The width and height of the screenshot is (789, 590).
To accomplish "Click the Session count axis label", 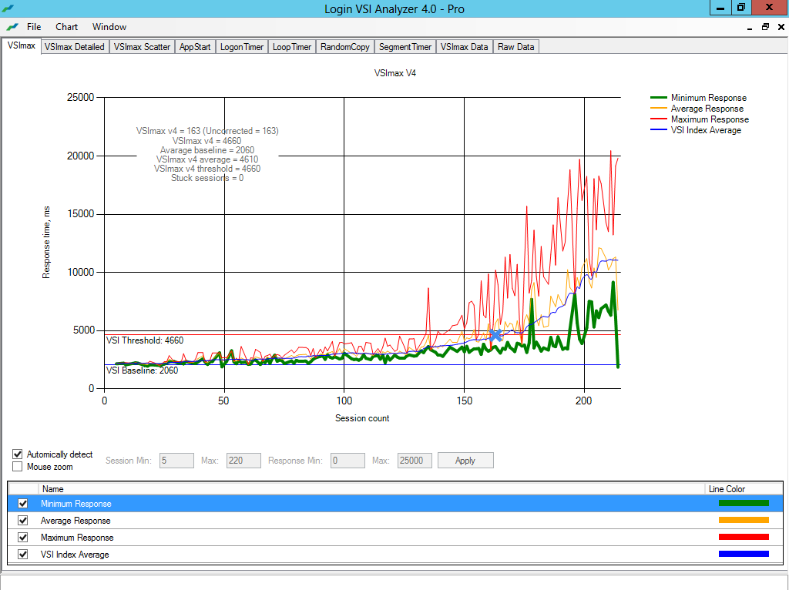I will pyautogui.click(x=362, y=418).
